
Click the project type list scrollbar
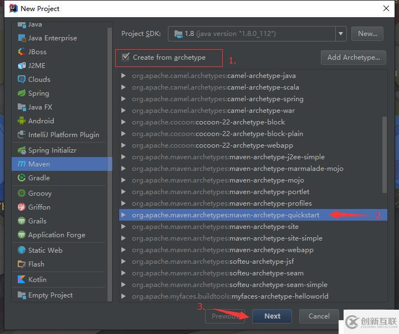(x=110, y=164)
